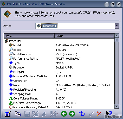Click the Item column header

point(29,36)
